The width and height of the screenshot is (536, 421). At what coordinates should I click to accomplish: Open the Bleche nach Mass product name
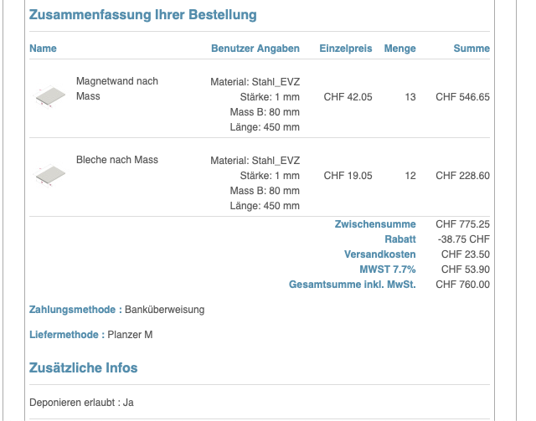[116, 160]
